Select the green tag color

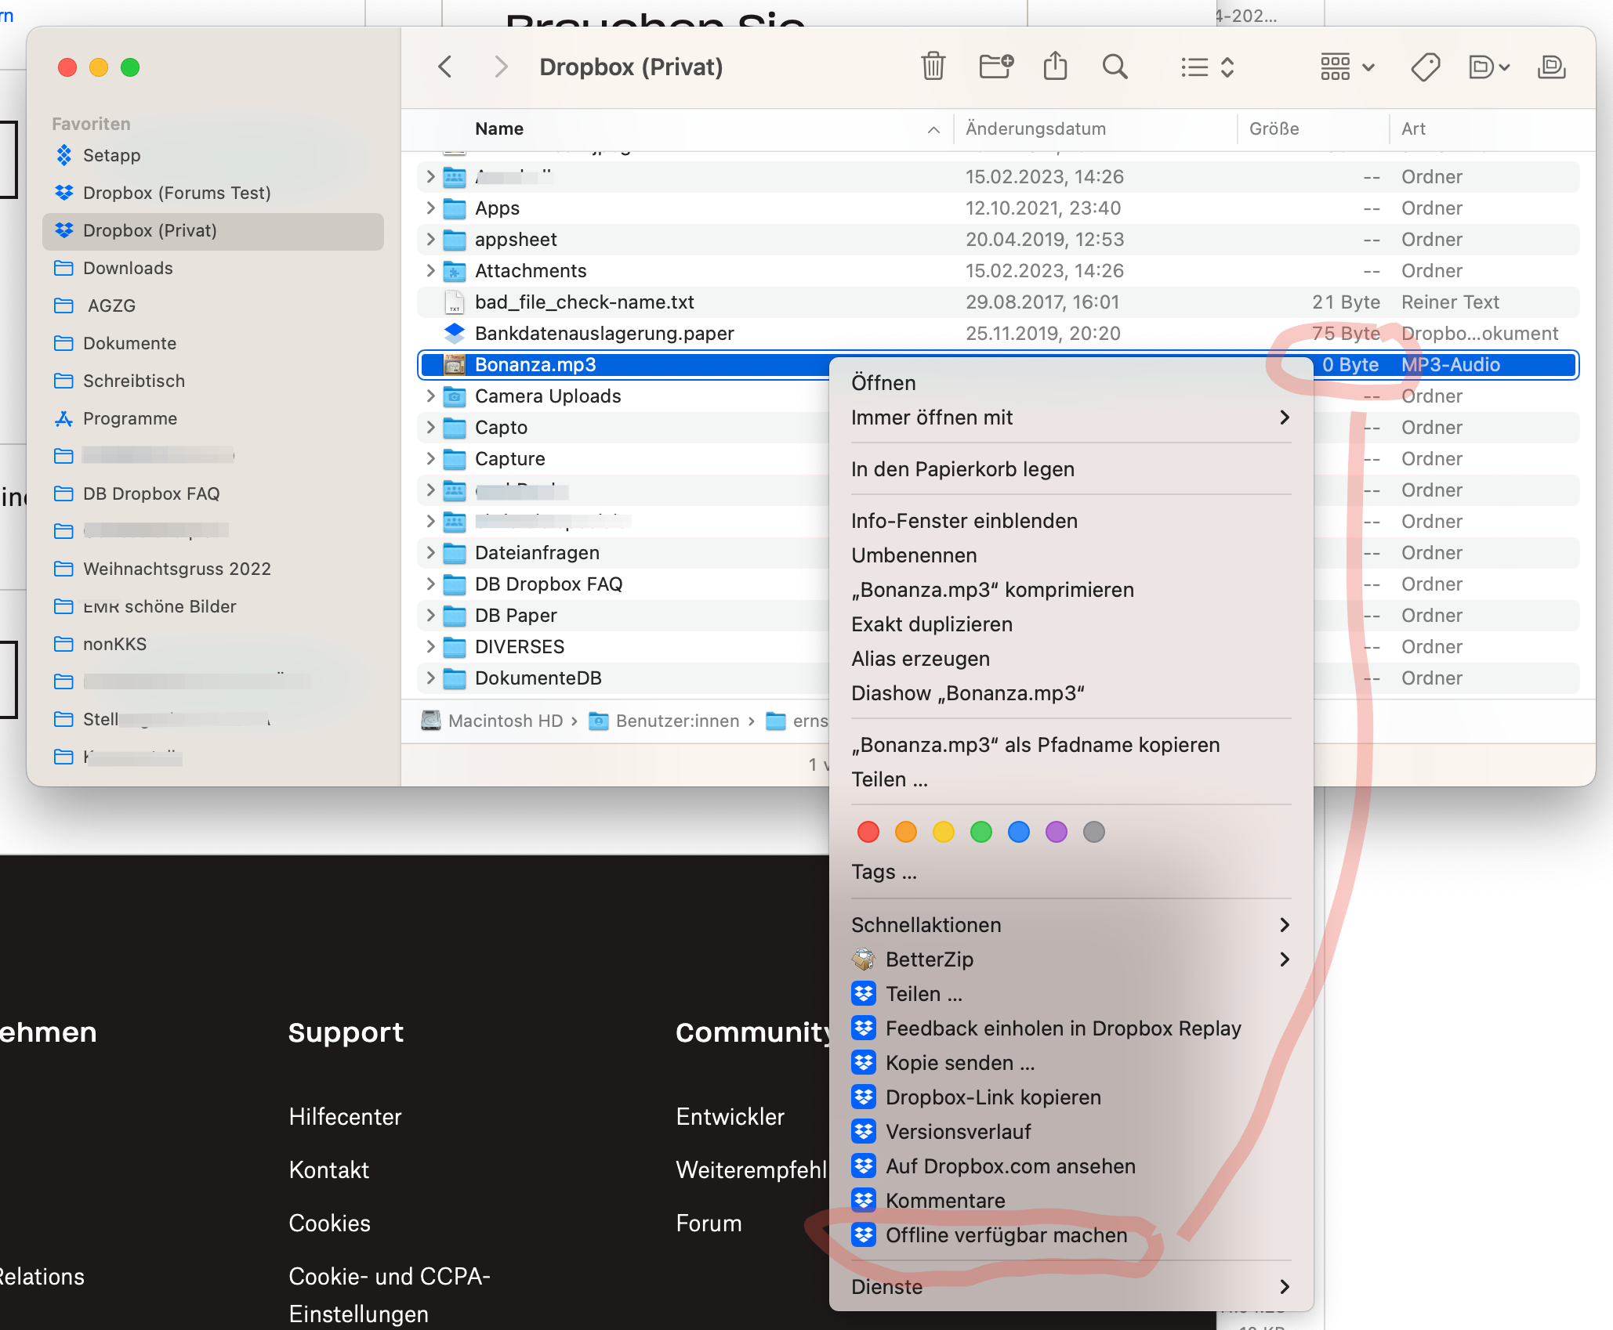(981, 832)
